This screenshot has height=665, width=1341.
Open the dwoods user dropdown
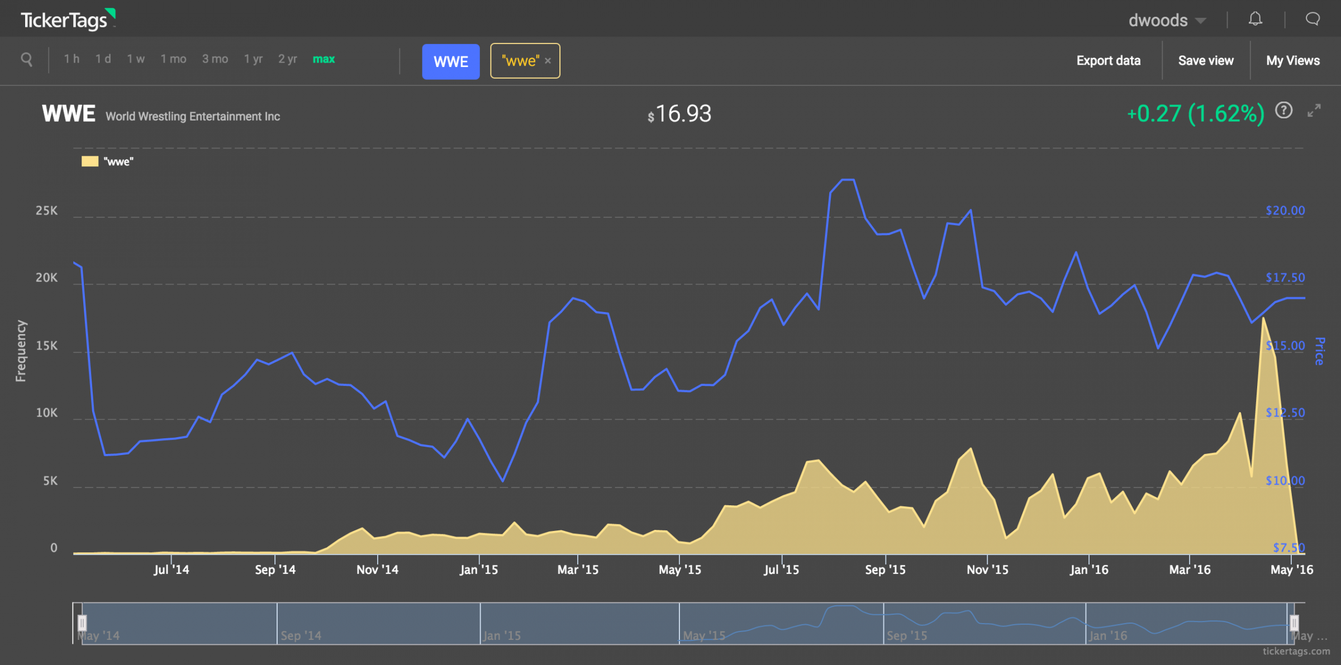1167,21
